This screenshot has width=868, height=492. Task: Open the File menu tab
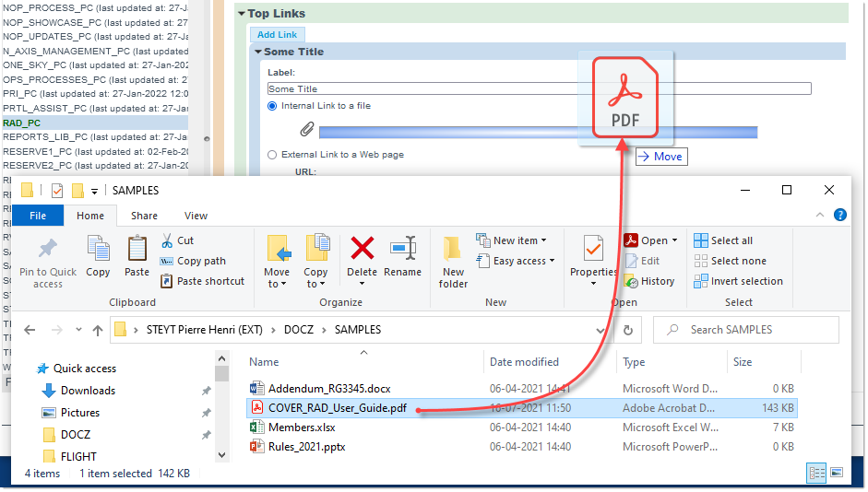(38, 216)
